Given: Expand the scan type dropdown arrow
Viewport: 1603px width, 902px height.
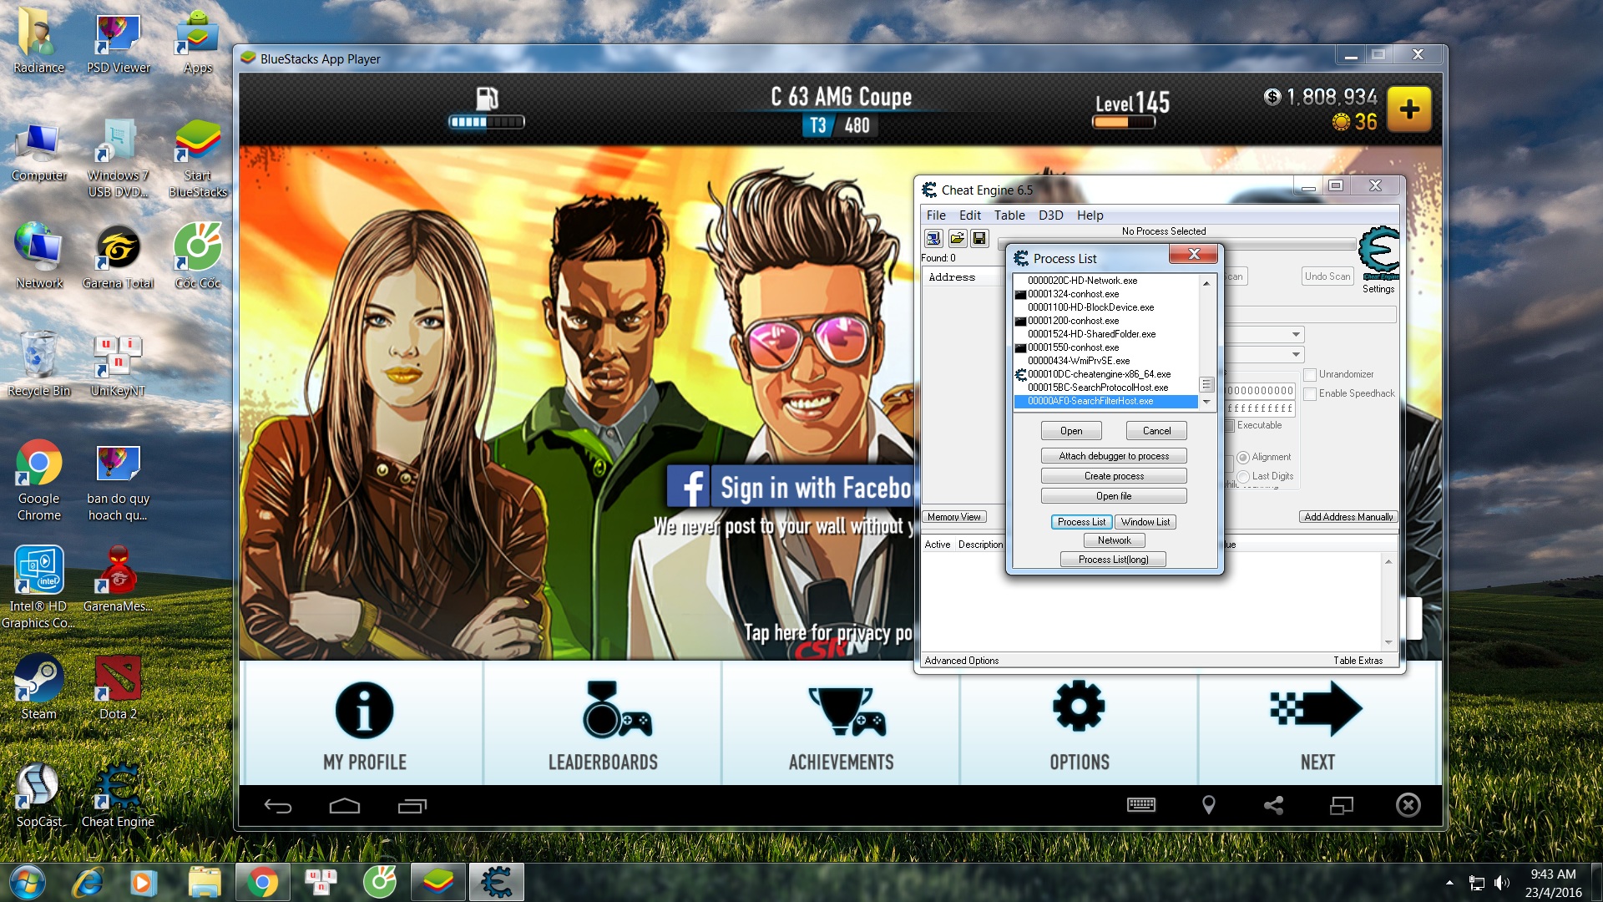Looking at the screenshot, I should [1296, 335].
